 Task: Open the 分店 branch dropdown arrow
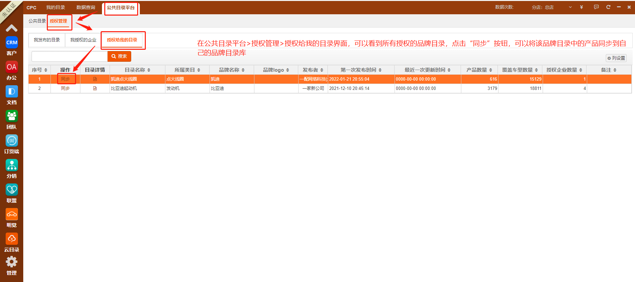(570, 7)
